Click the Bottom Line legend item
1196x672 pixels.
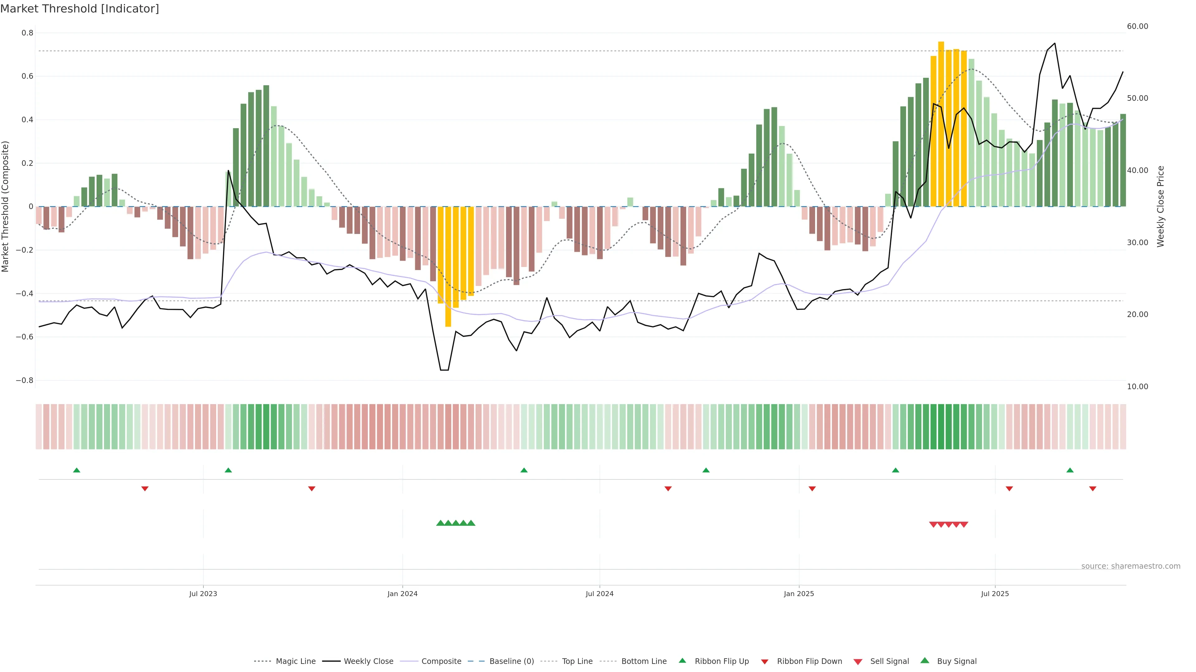pyautogui.click(x=643, y=661)
